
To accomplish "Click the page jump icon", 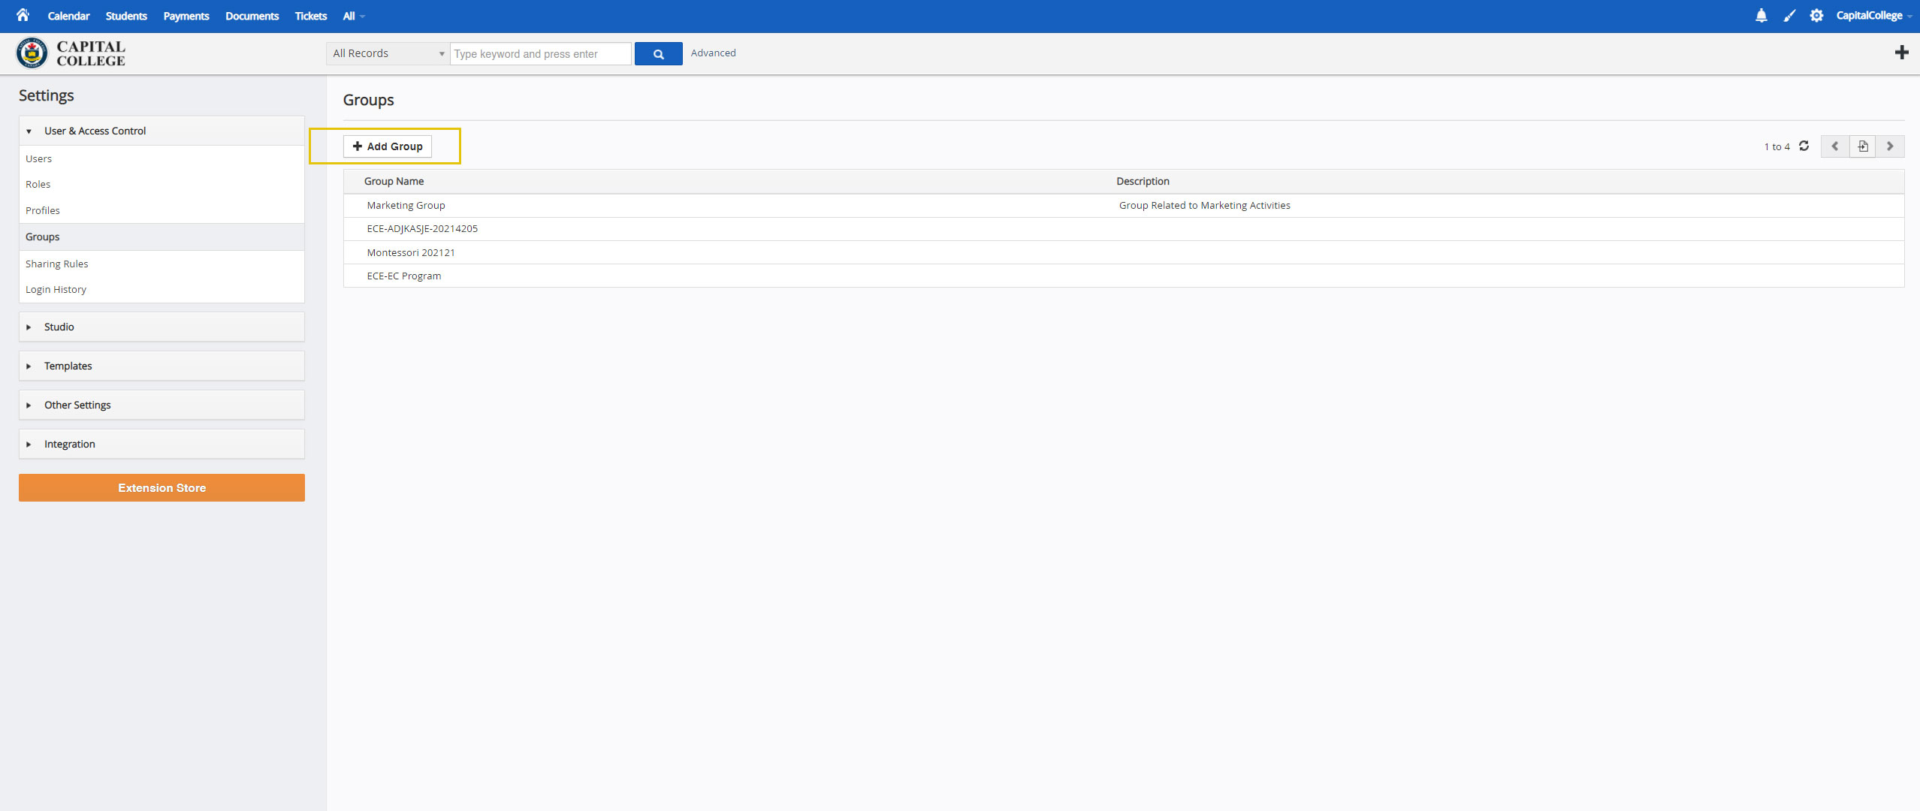I will click(x=1862, y=146).
